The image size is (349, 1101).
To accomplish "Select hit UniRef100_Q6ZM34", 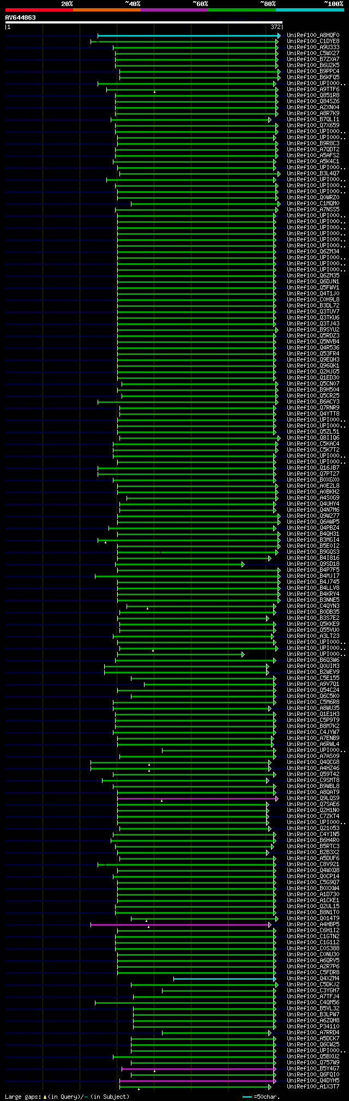I will point(313,252).
